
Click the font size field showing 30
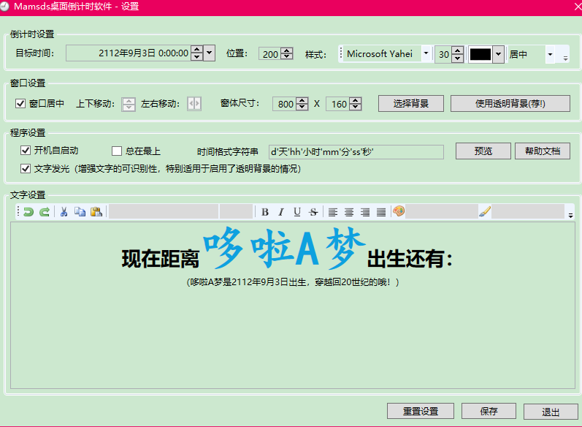click(443, 55)
